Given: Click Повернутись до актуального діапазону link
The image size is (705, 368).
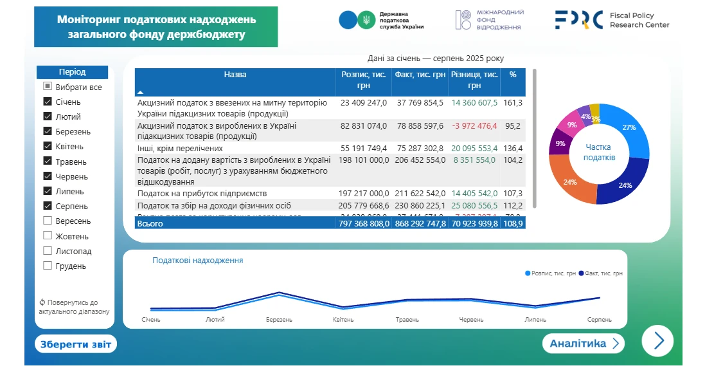Looking at the screenshot, I should (74, 307).
